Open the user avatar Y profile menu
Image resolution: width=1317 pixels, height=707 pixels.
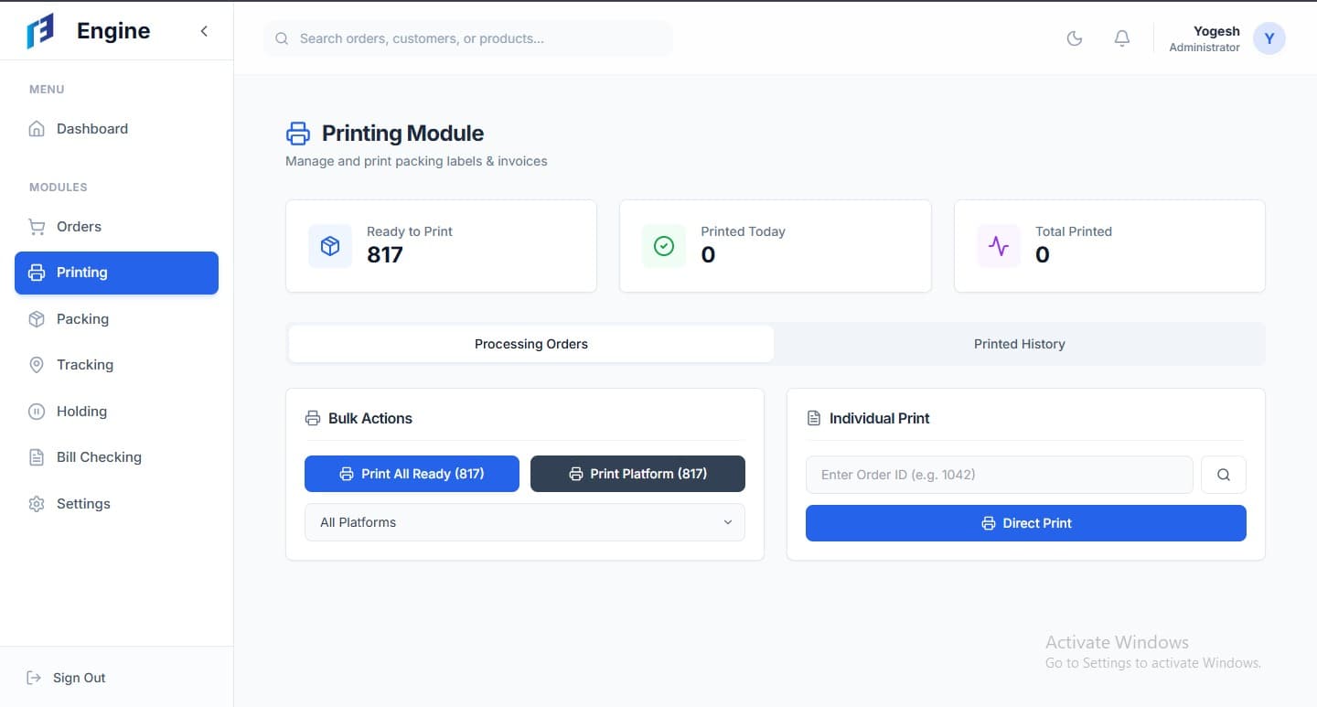pos(1269,38)
